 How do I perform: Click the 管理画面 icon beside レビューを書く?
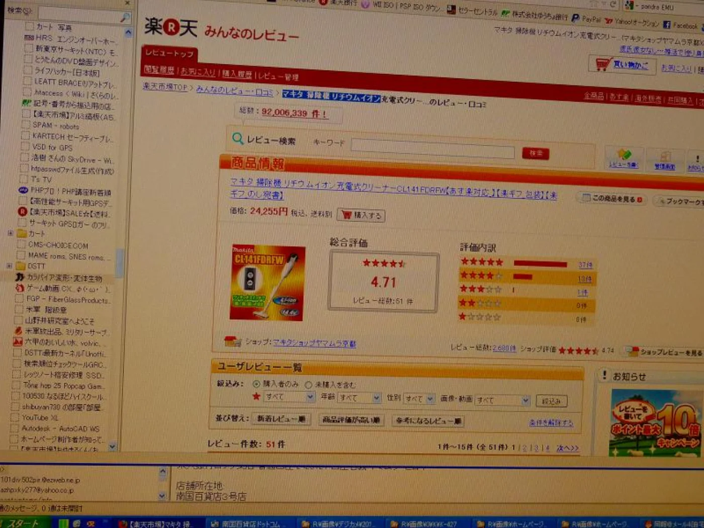tap(665, 157)
